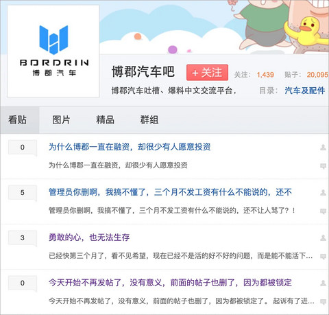Open post 为什么博郡一直在融资
The height and width of the screenshot is (315, 329).
(130, 147)
